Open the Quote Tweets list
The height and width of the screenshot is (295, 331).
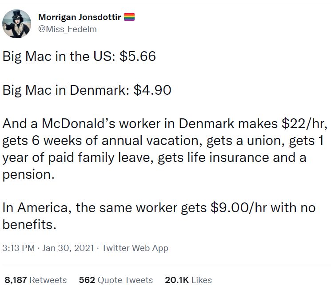point(125,280)
